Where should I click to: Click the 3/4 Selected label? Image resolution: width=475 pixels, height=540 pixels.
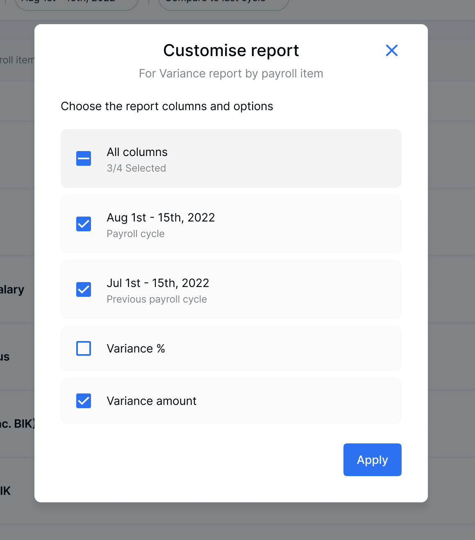tap(136, 168)
